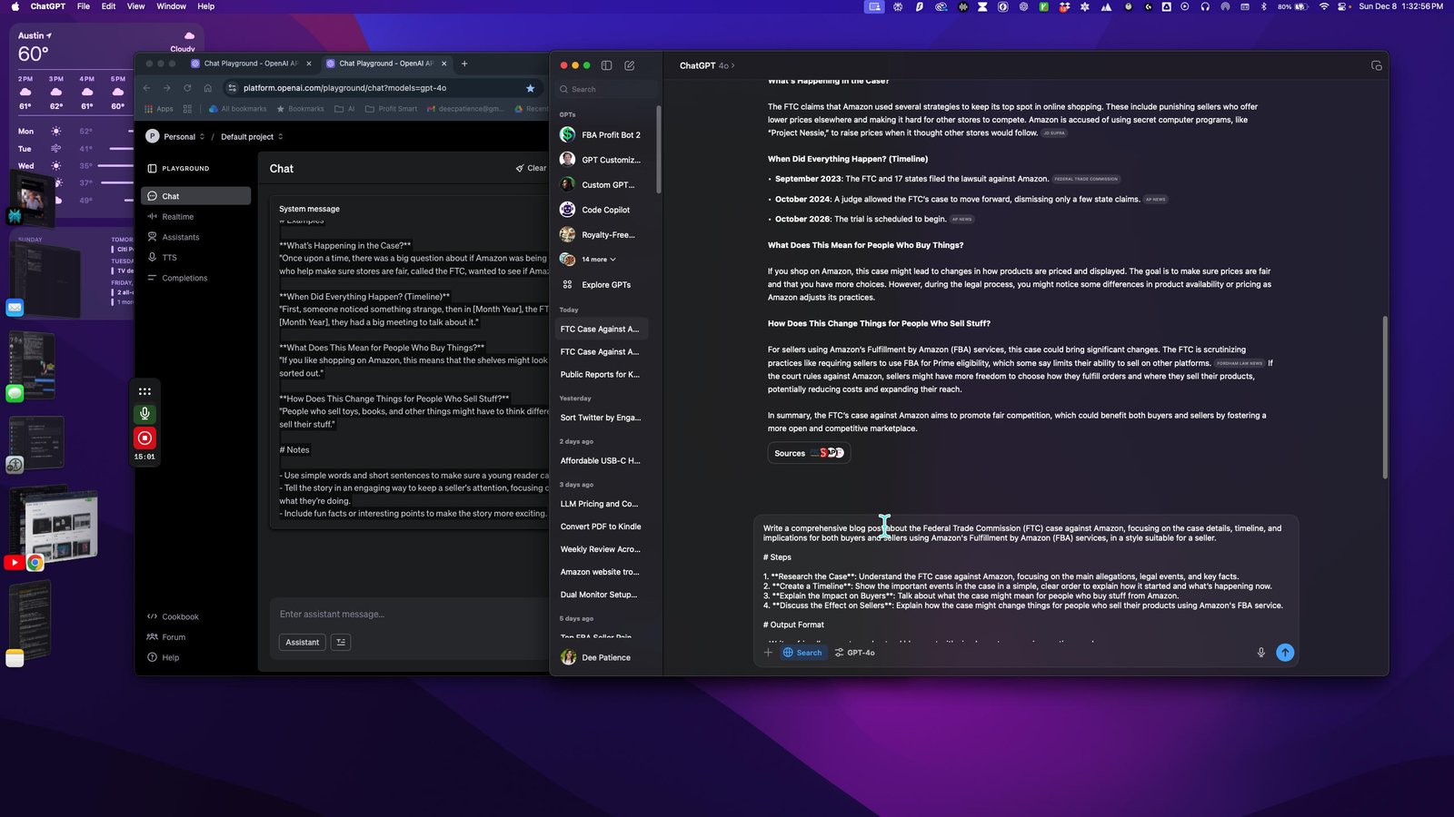Open FBA Profit Bot 2 GPT
The image size is (1454, 817).
601,134
